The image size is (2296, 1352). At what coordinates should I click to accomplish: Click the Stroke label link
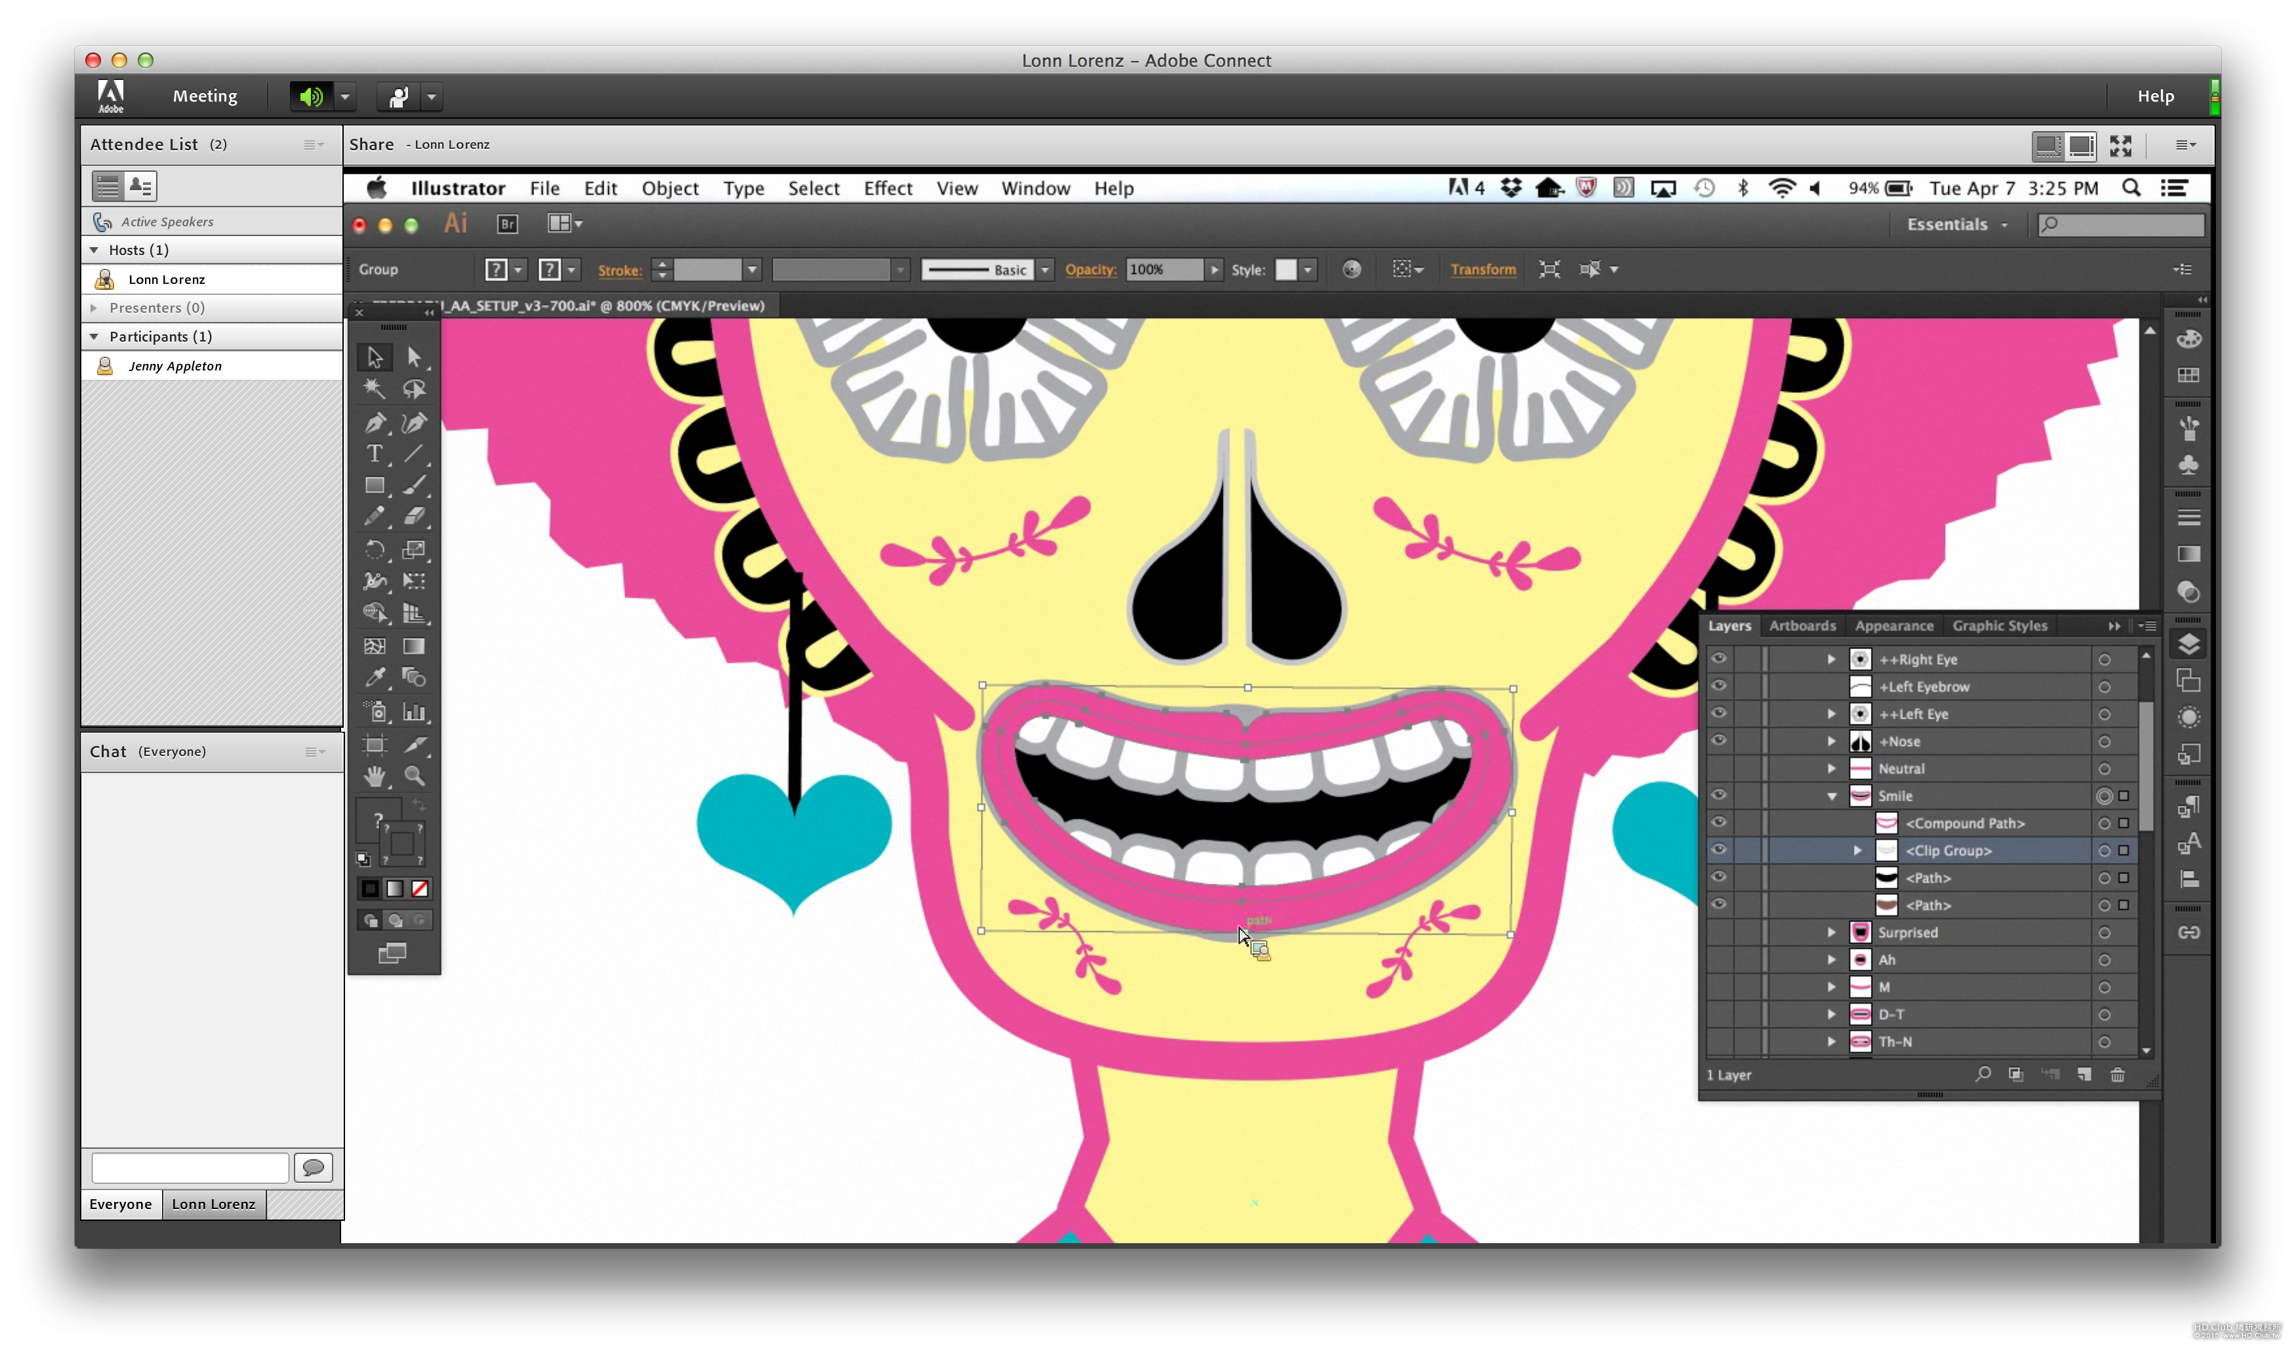(x=619, y=271)
